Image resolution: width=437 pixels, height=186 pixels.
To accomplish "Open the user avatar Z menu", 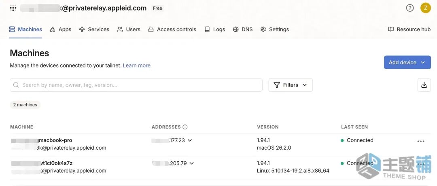I will click(425, 8).
